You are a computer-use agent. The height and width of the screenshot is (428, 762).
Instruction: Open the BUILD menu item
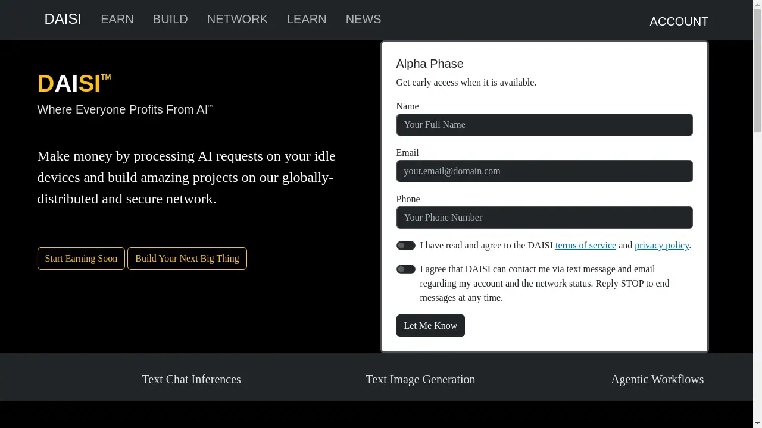click(170, 19)
